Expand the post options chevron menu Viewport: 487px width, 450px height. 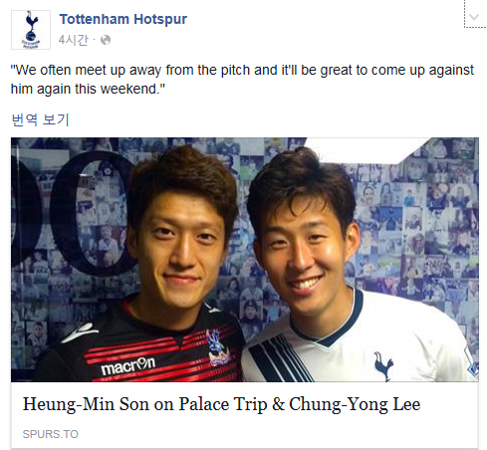(474, 17)
